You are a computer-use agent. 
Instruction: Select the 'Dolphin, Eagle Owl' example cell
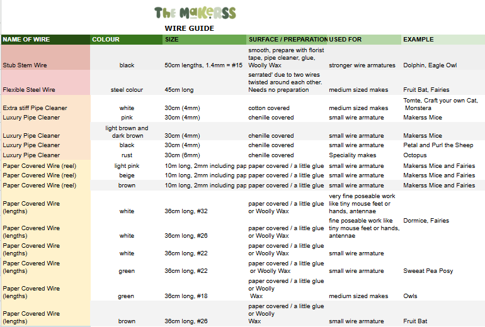click(430, 65)
